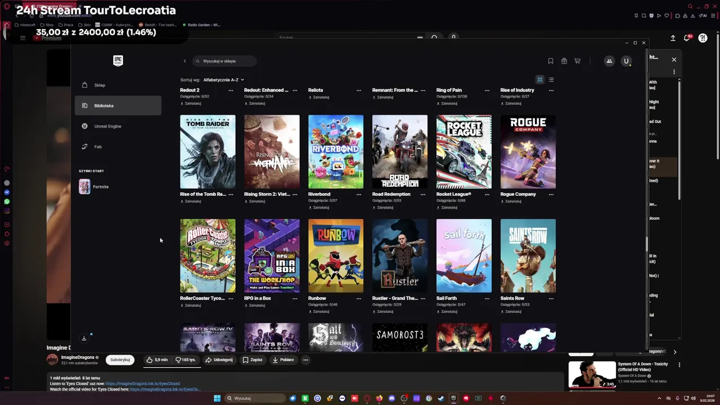
Task: Click the Rocket League® title text
Action: pyautogui.click(x=454, y=194)
